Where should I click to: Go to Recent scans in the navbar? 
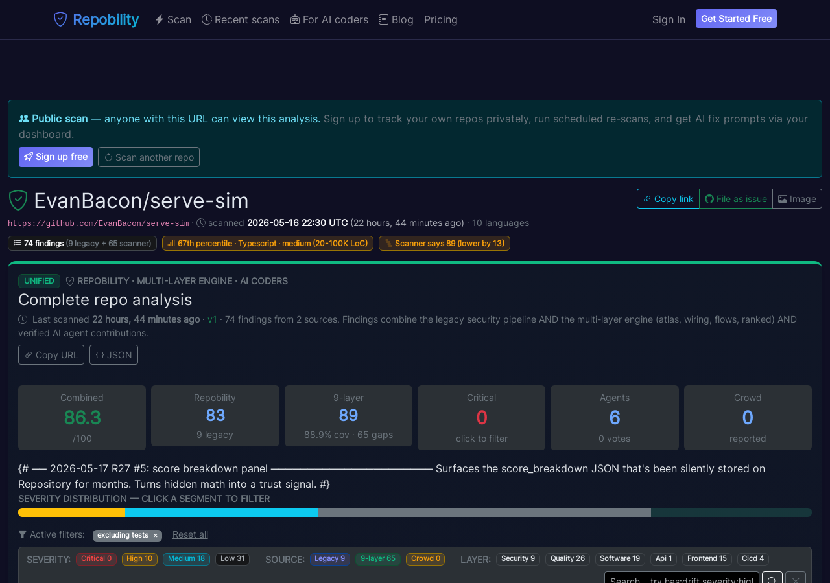241,19
